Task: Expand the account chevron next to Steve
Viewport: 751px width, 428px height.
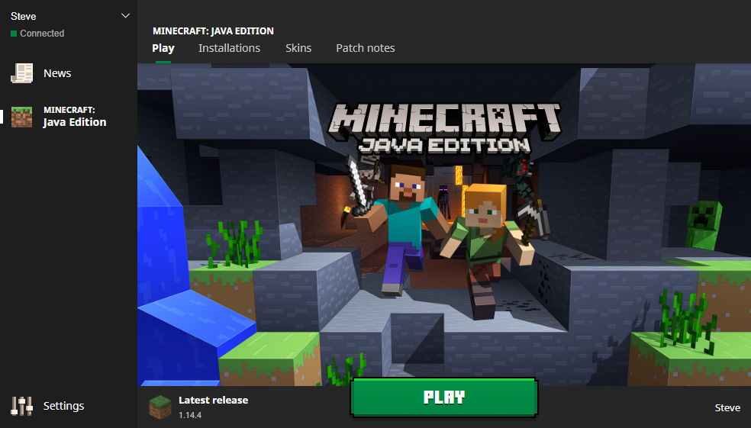Action: pos(125,16)
